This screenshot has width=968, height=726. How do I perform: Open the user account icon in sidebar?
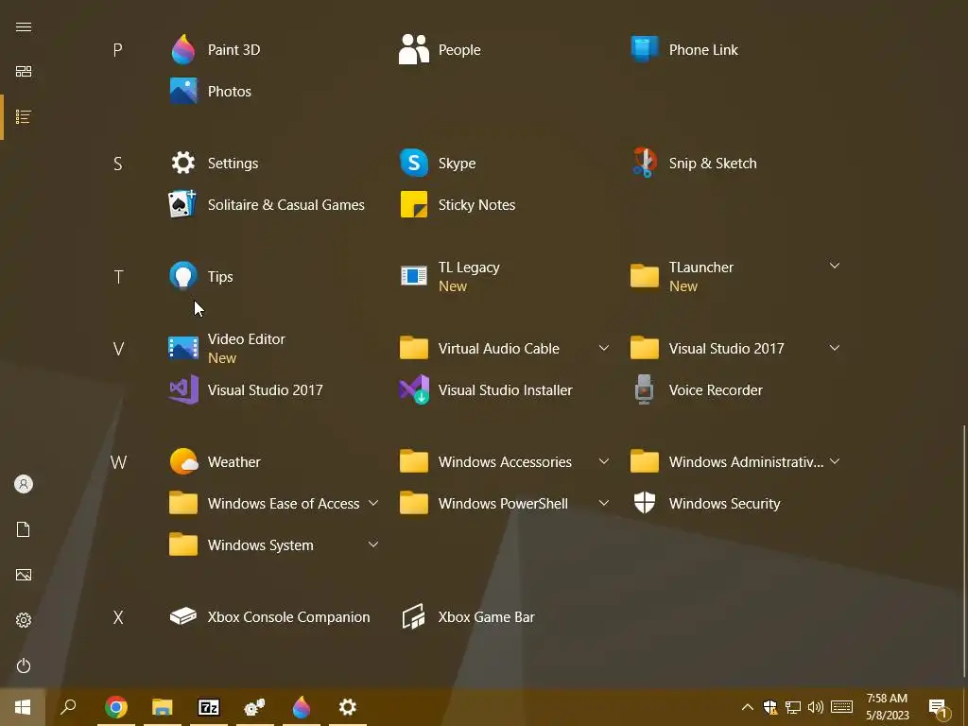(24, 484)
